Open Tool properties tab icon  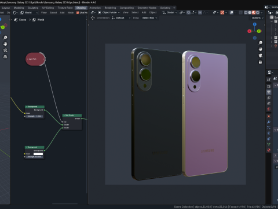[x=269, y=80]
